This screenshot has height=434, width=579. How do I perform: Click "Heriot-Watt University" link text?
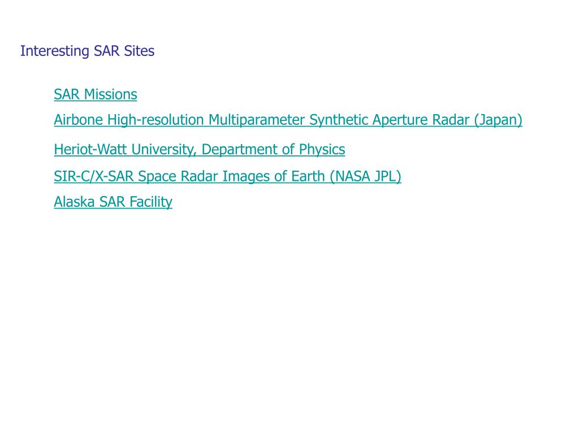coord(125,149)
